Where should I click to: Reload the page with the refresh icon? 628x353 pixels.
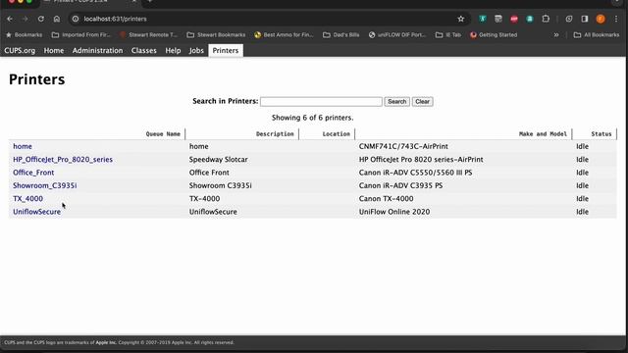(41, 19)
